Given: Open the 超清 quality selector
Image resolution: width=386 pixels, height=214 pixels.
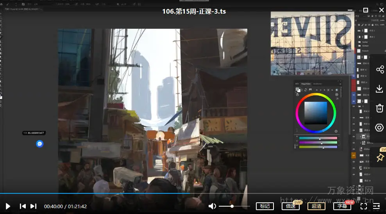Looking at the screenshot, I should (316, 206).
